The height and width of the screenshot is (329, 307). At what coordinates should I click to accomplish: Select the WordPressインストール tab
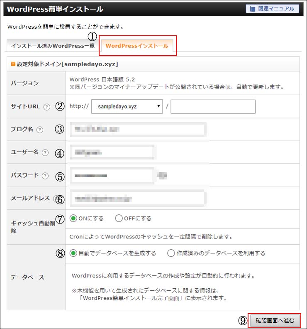point(137,46)
